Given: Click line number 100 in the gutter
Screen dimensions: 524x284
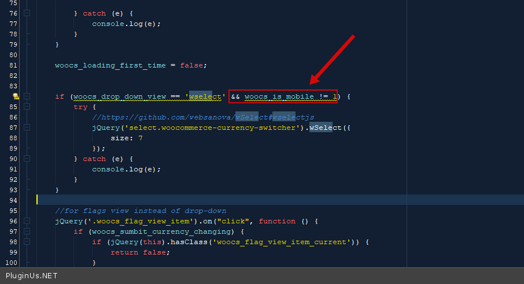Looking at the screenshot, I should 11,263.
